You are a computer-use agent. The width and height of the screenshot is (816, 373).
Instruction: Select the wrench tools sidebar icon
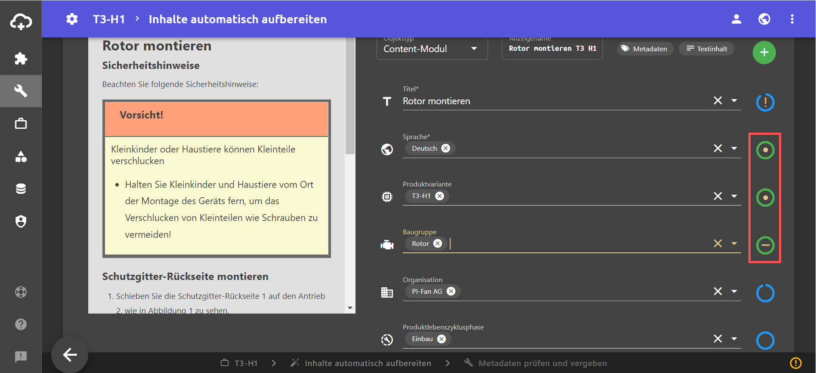pyautogui.click(x=21, y=91)
